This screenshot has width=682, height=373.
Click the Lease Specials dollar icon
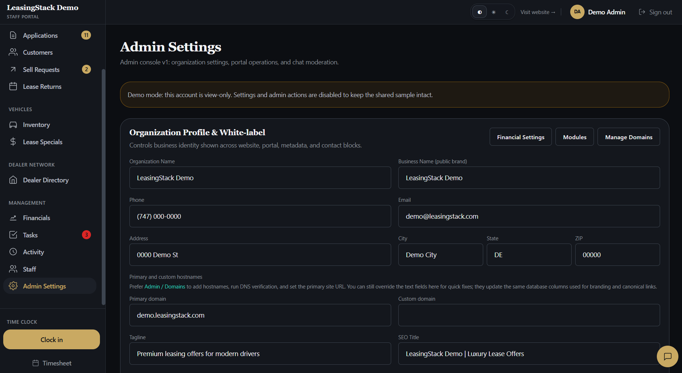point(13,142)
